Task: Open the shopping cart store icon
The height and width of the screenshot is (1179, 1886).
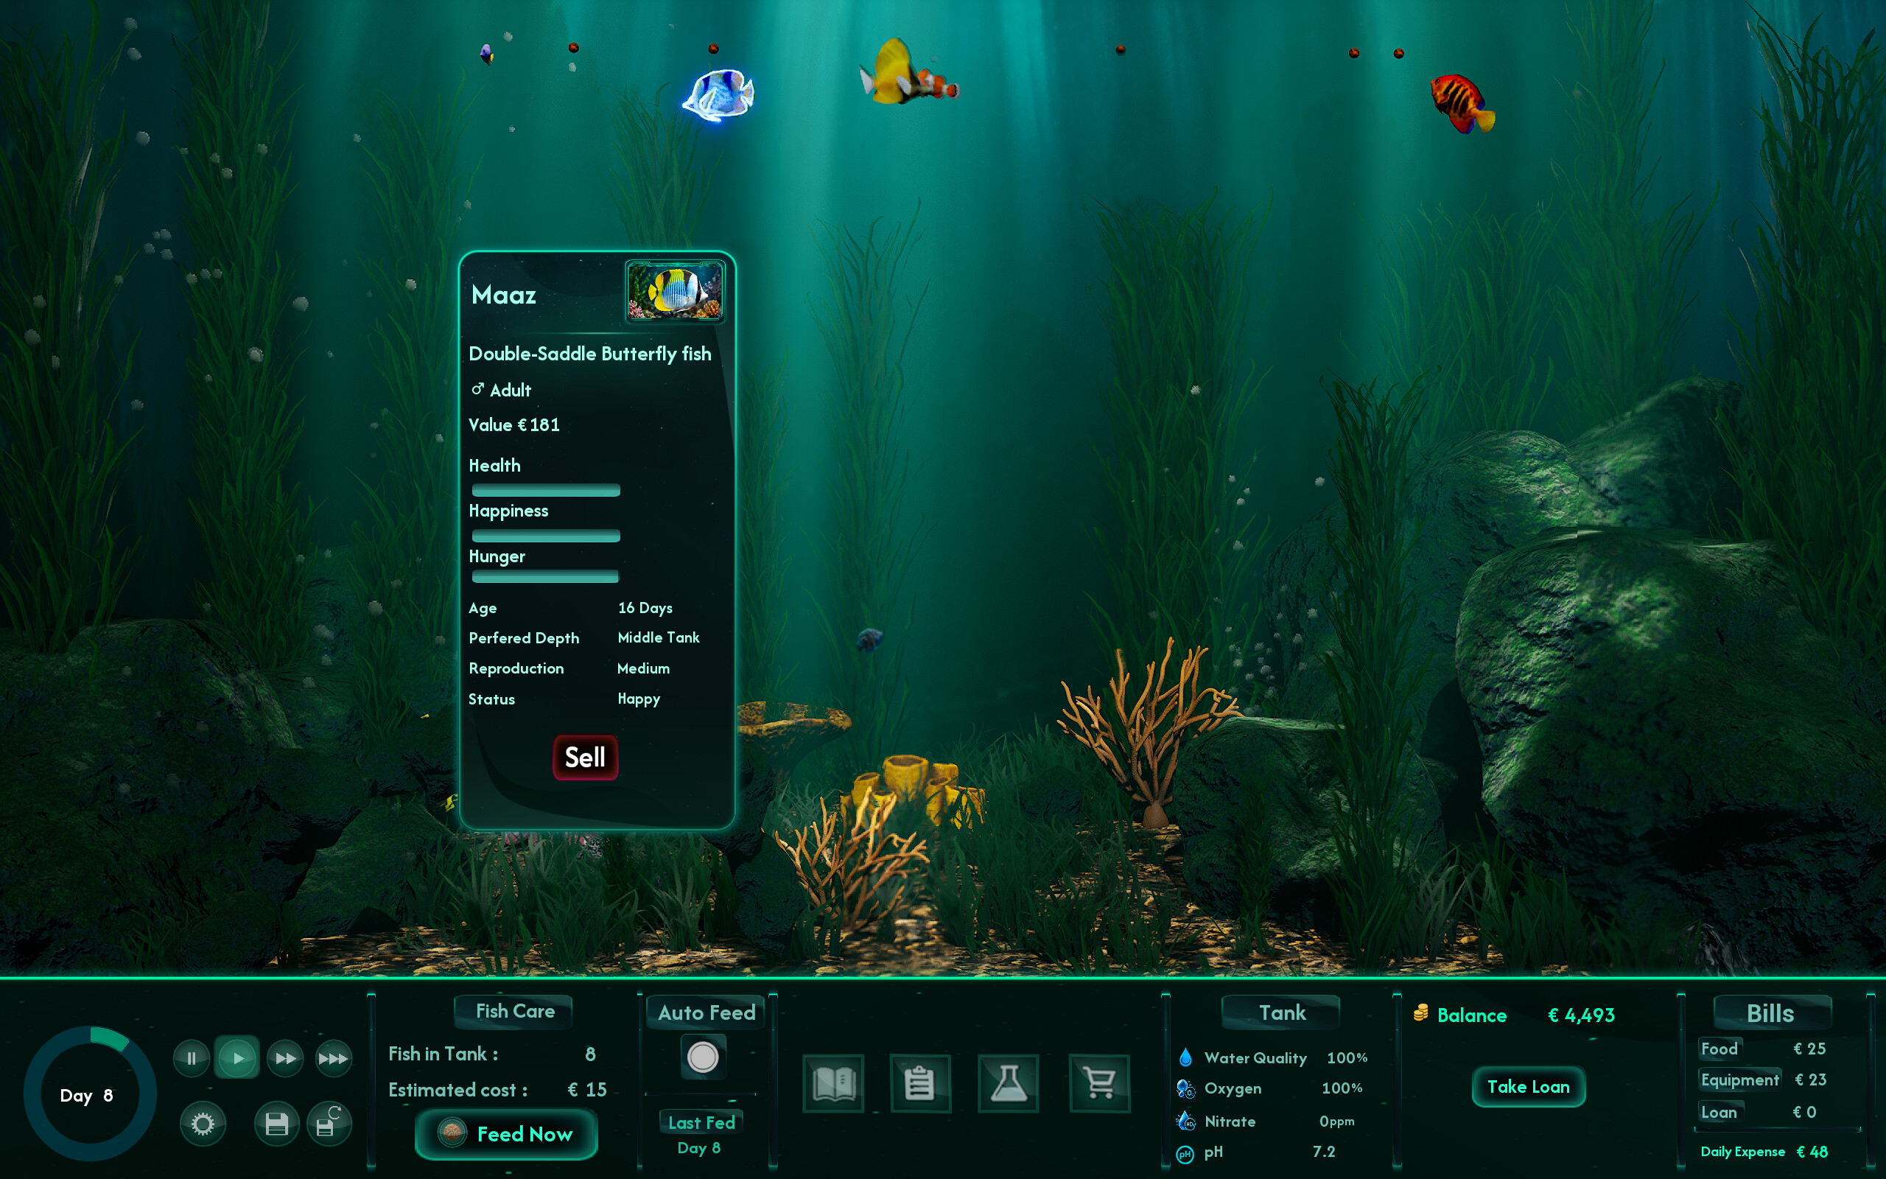Action: point(1100,1082)
